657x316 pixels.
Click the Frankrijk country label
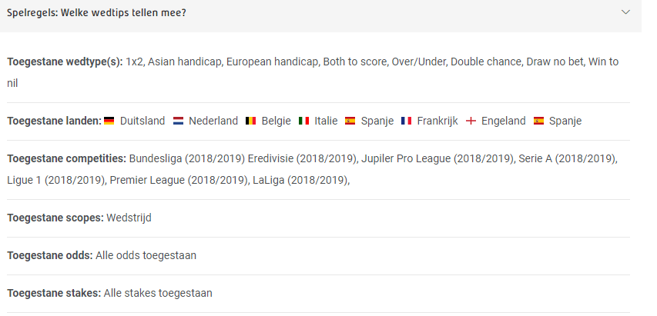tap(437, 121)
